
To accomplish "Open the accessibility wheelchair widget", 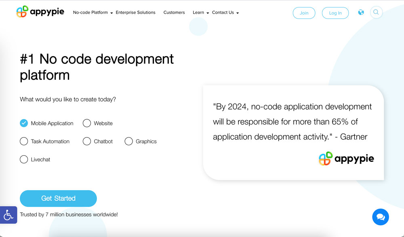I will coord(8,215).
